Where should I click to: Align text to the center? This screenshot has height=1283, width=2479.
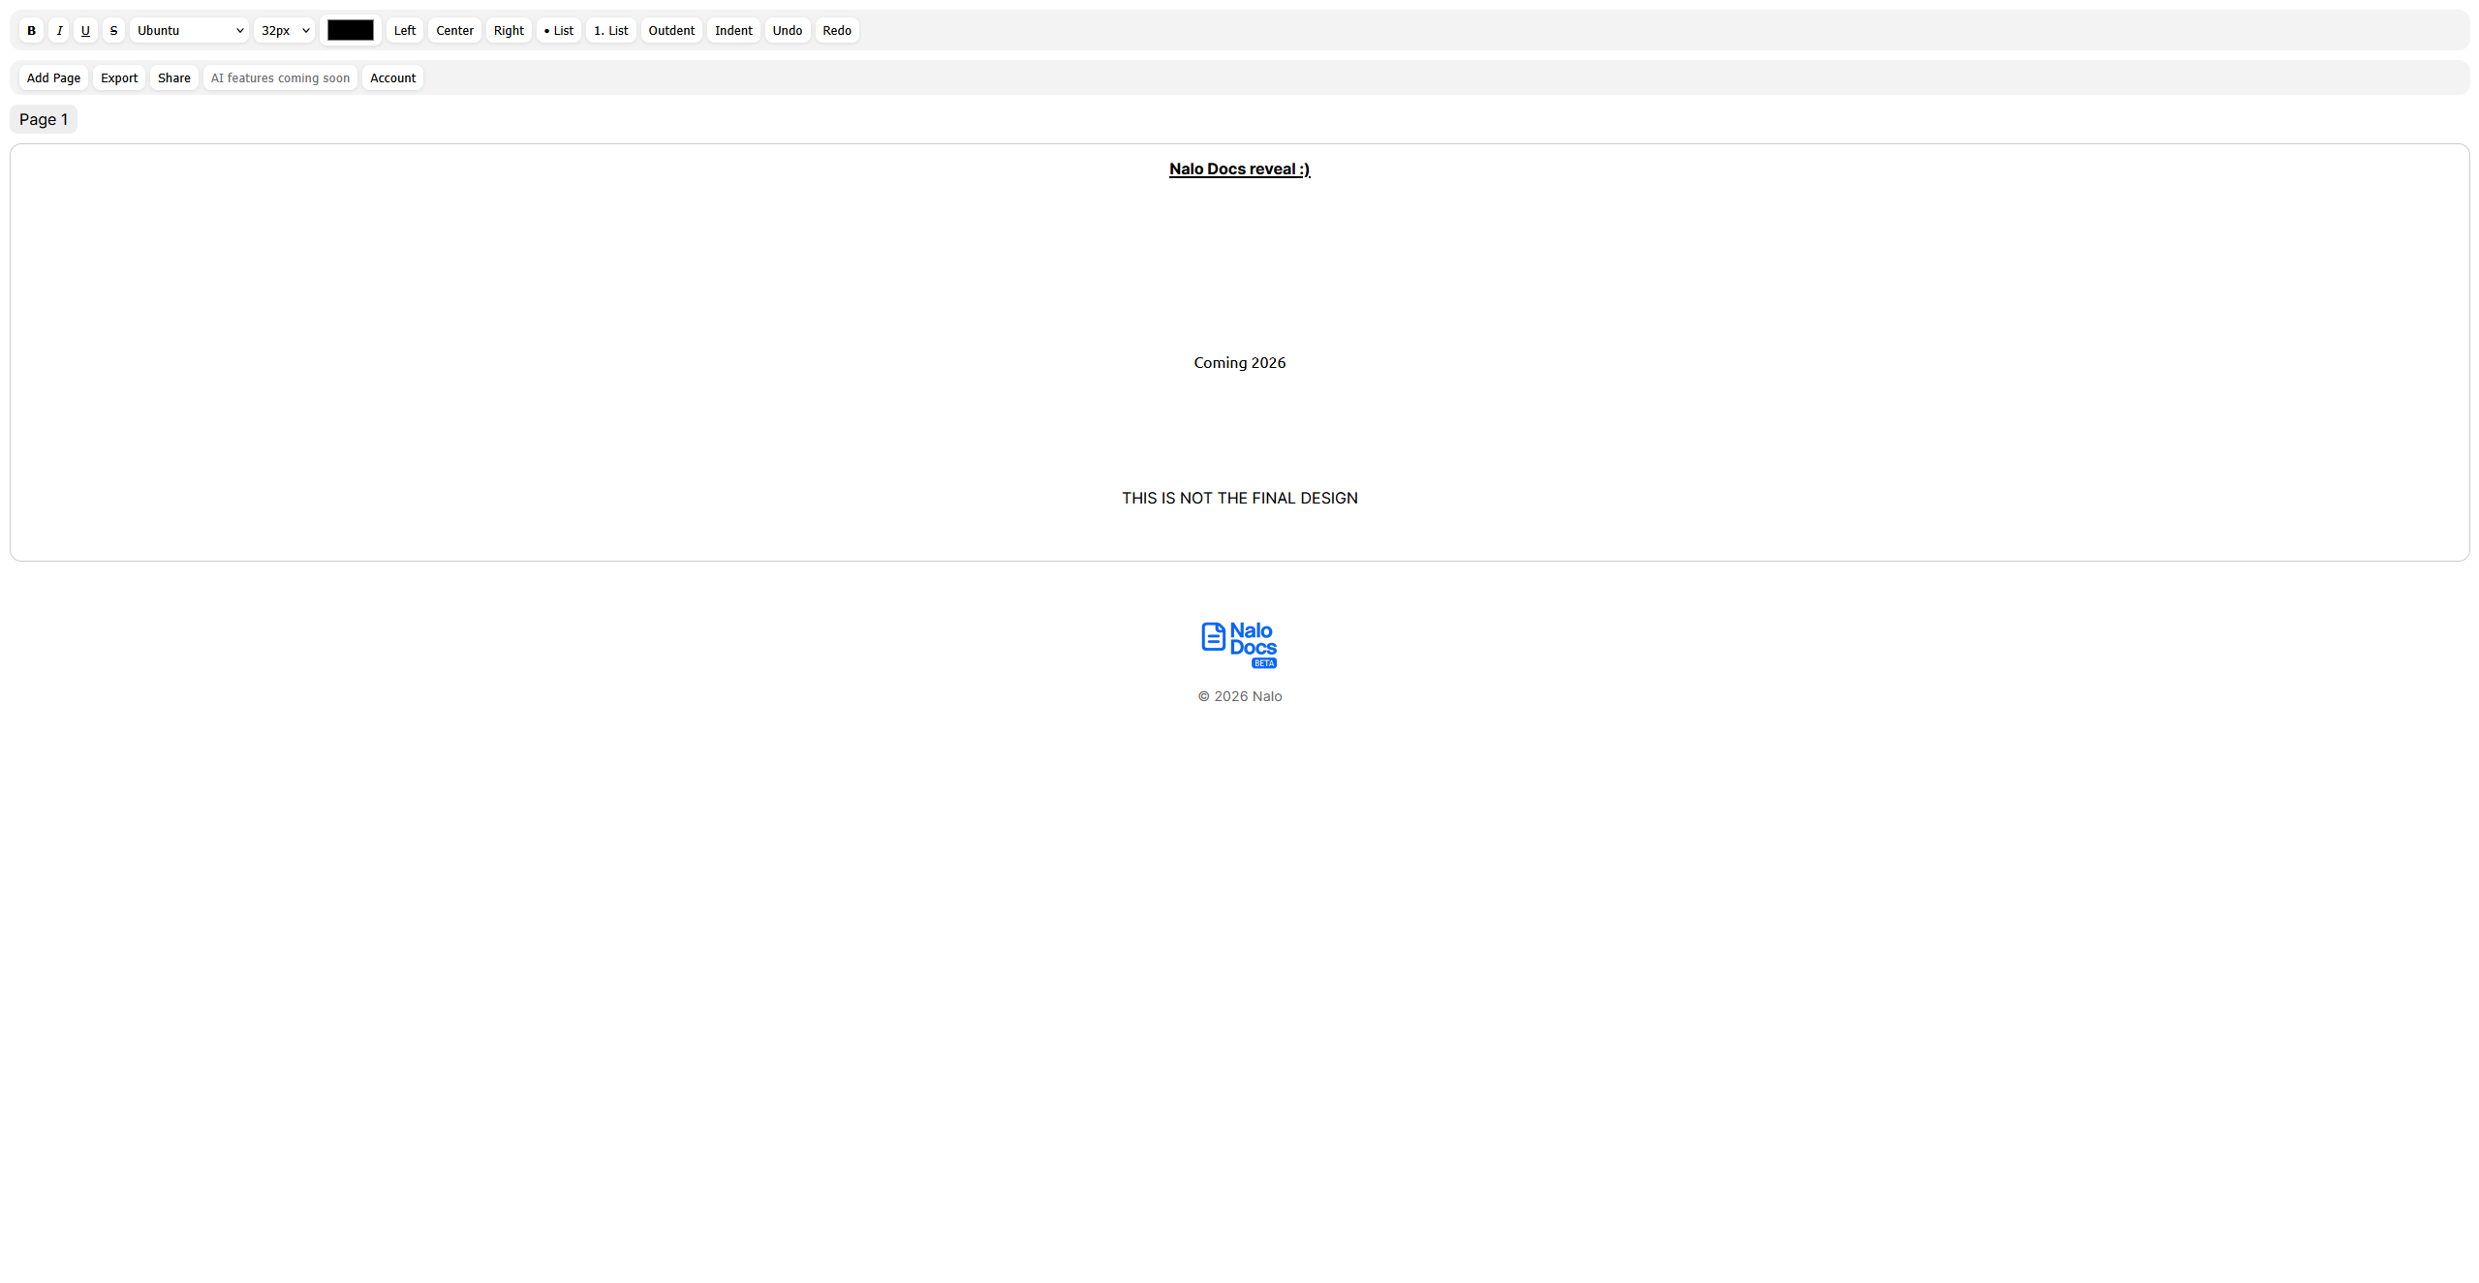[454, 30]
